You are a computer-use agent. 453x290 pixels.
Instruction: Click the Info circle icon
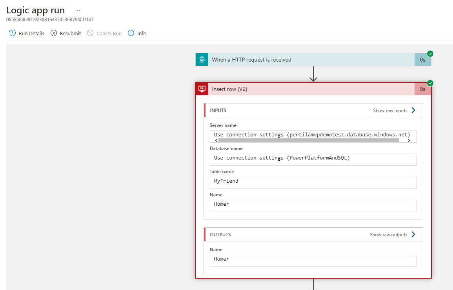coord(131,33)
